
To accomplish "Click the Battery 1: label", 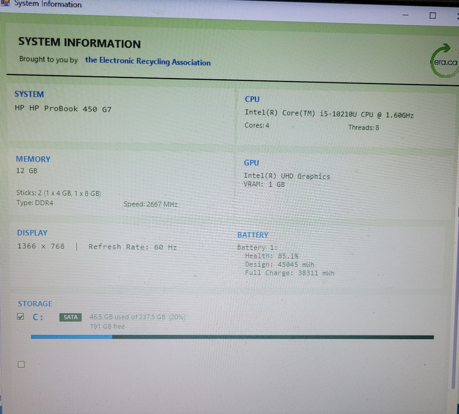I will tap(257, 247).
